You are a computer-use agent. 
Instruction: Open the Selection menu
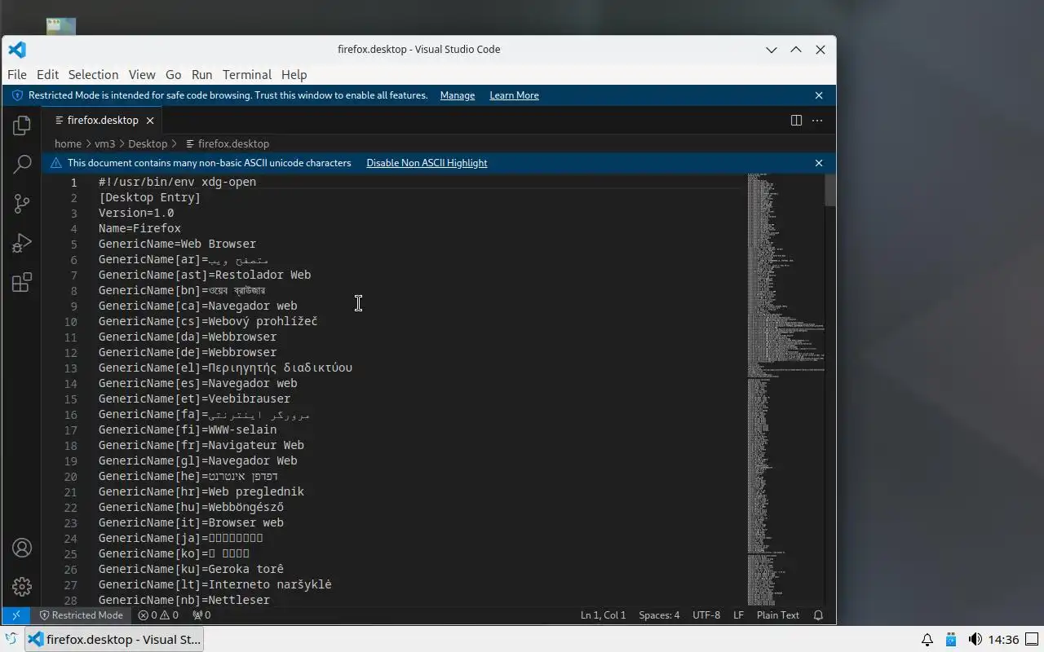point(93,74)
